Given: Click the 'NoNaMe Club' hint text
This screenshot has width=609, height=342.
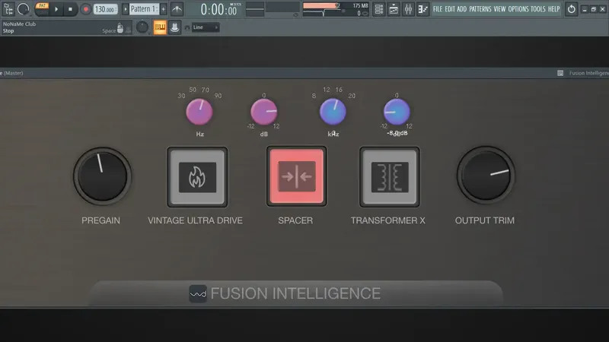Looking at the screenshot, I should click(x=19, y=24).
